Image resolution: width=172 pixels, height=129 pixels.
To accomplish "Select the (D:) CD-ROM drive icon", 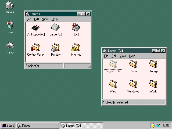I will (76, 28).
